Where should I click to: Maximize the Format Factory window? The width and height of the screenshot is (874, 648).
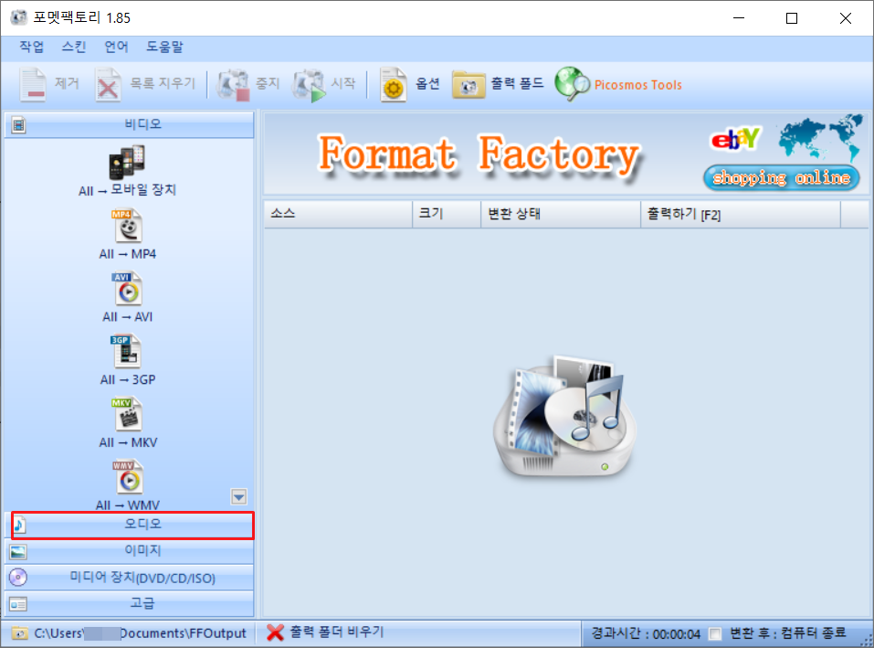[792, 18]
